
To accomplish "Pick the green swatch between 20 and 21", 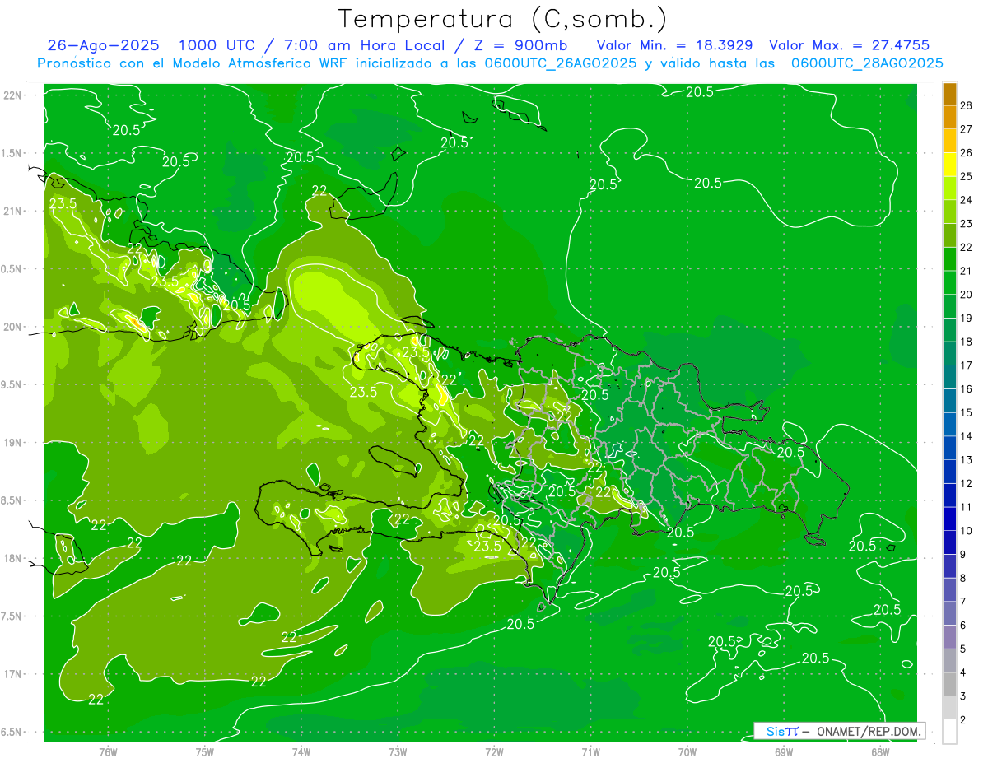I will [x=949, y=282].
